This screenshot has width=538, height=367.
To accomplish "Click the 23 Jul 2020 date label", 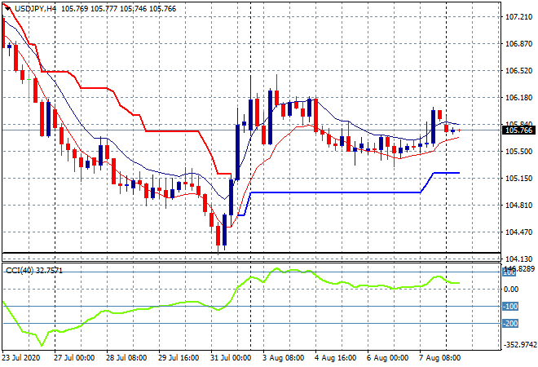I will 21,358.
